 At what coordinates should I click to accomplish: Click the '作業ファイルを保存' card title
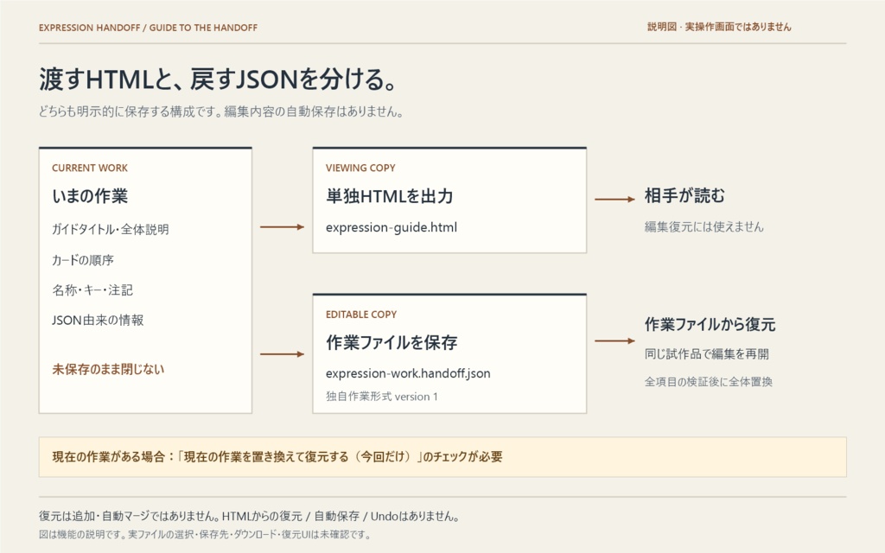pos(392,342)
